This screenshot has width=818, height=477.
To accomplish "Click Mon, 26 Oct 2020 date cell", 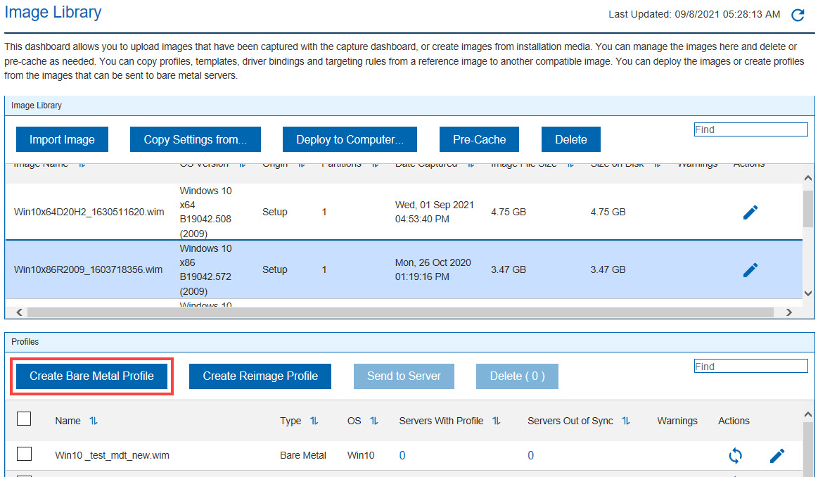I will point(433,270).
